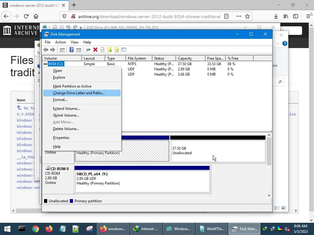Click the CD-ROM 0 disk label
This screenshot has width=314, height=235.
[x=59, y=169]
